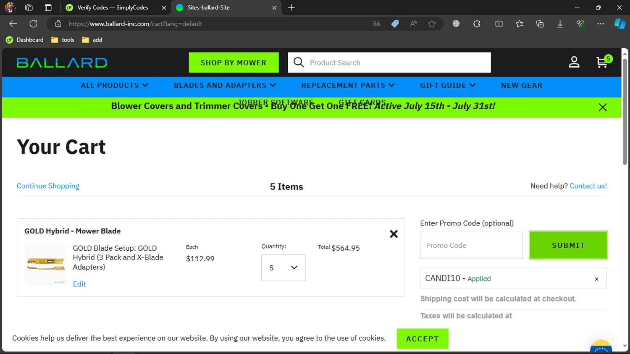This screenshot has width=630, height=354.
Task: Close the Verify Codes SimplyCodes tab
Action: click(164, 8)
